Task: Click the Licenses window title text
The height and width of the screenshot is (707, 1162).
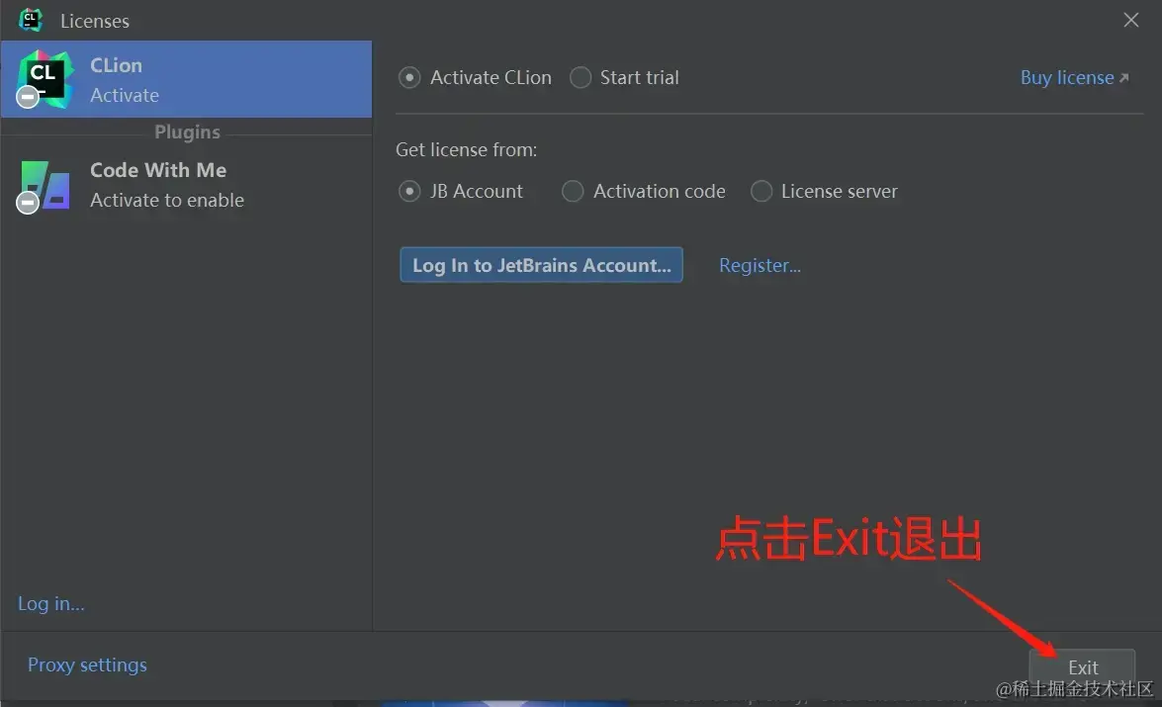Action: (x=95, y=21)
